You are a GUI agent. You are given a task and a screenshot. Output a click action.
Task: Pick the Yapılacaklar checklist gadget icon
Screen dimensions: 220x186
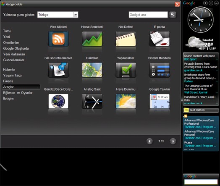(126, 70)
